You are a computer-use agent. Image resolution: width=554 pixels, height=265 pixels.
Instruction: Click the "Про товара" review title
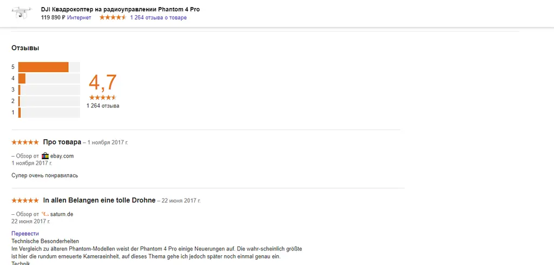pyautogui.click(x=62, y=142)
